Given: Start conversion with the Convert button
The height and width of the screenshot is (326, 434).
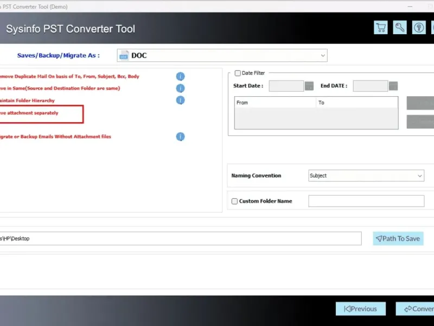Looking at the screenshot, I should click(x=415, y=309).
